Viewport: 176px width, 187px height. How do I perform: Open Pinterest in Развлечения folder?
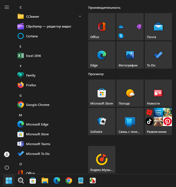[x=167, y=121]
